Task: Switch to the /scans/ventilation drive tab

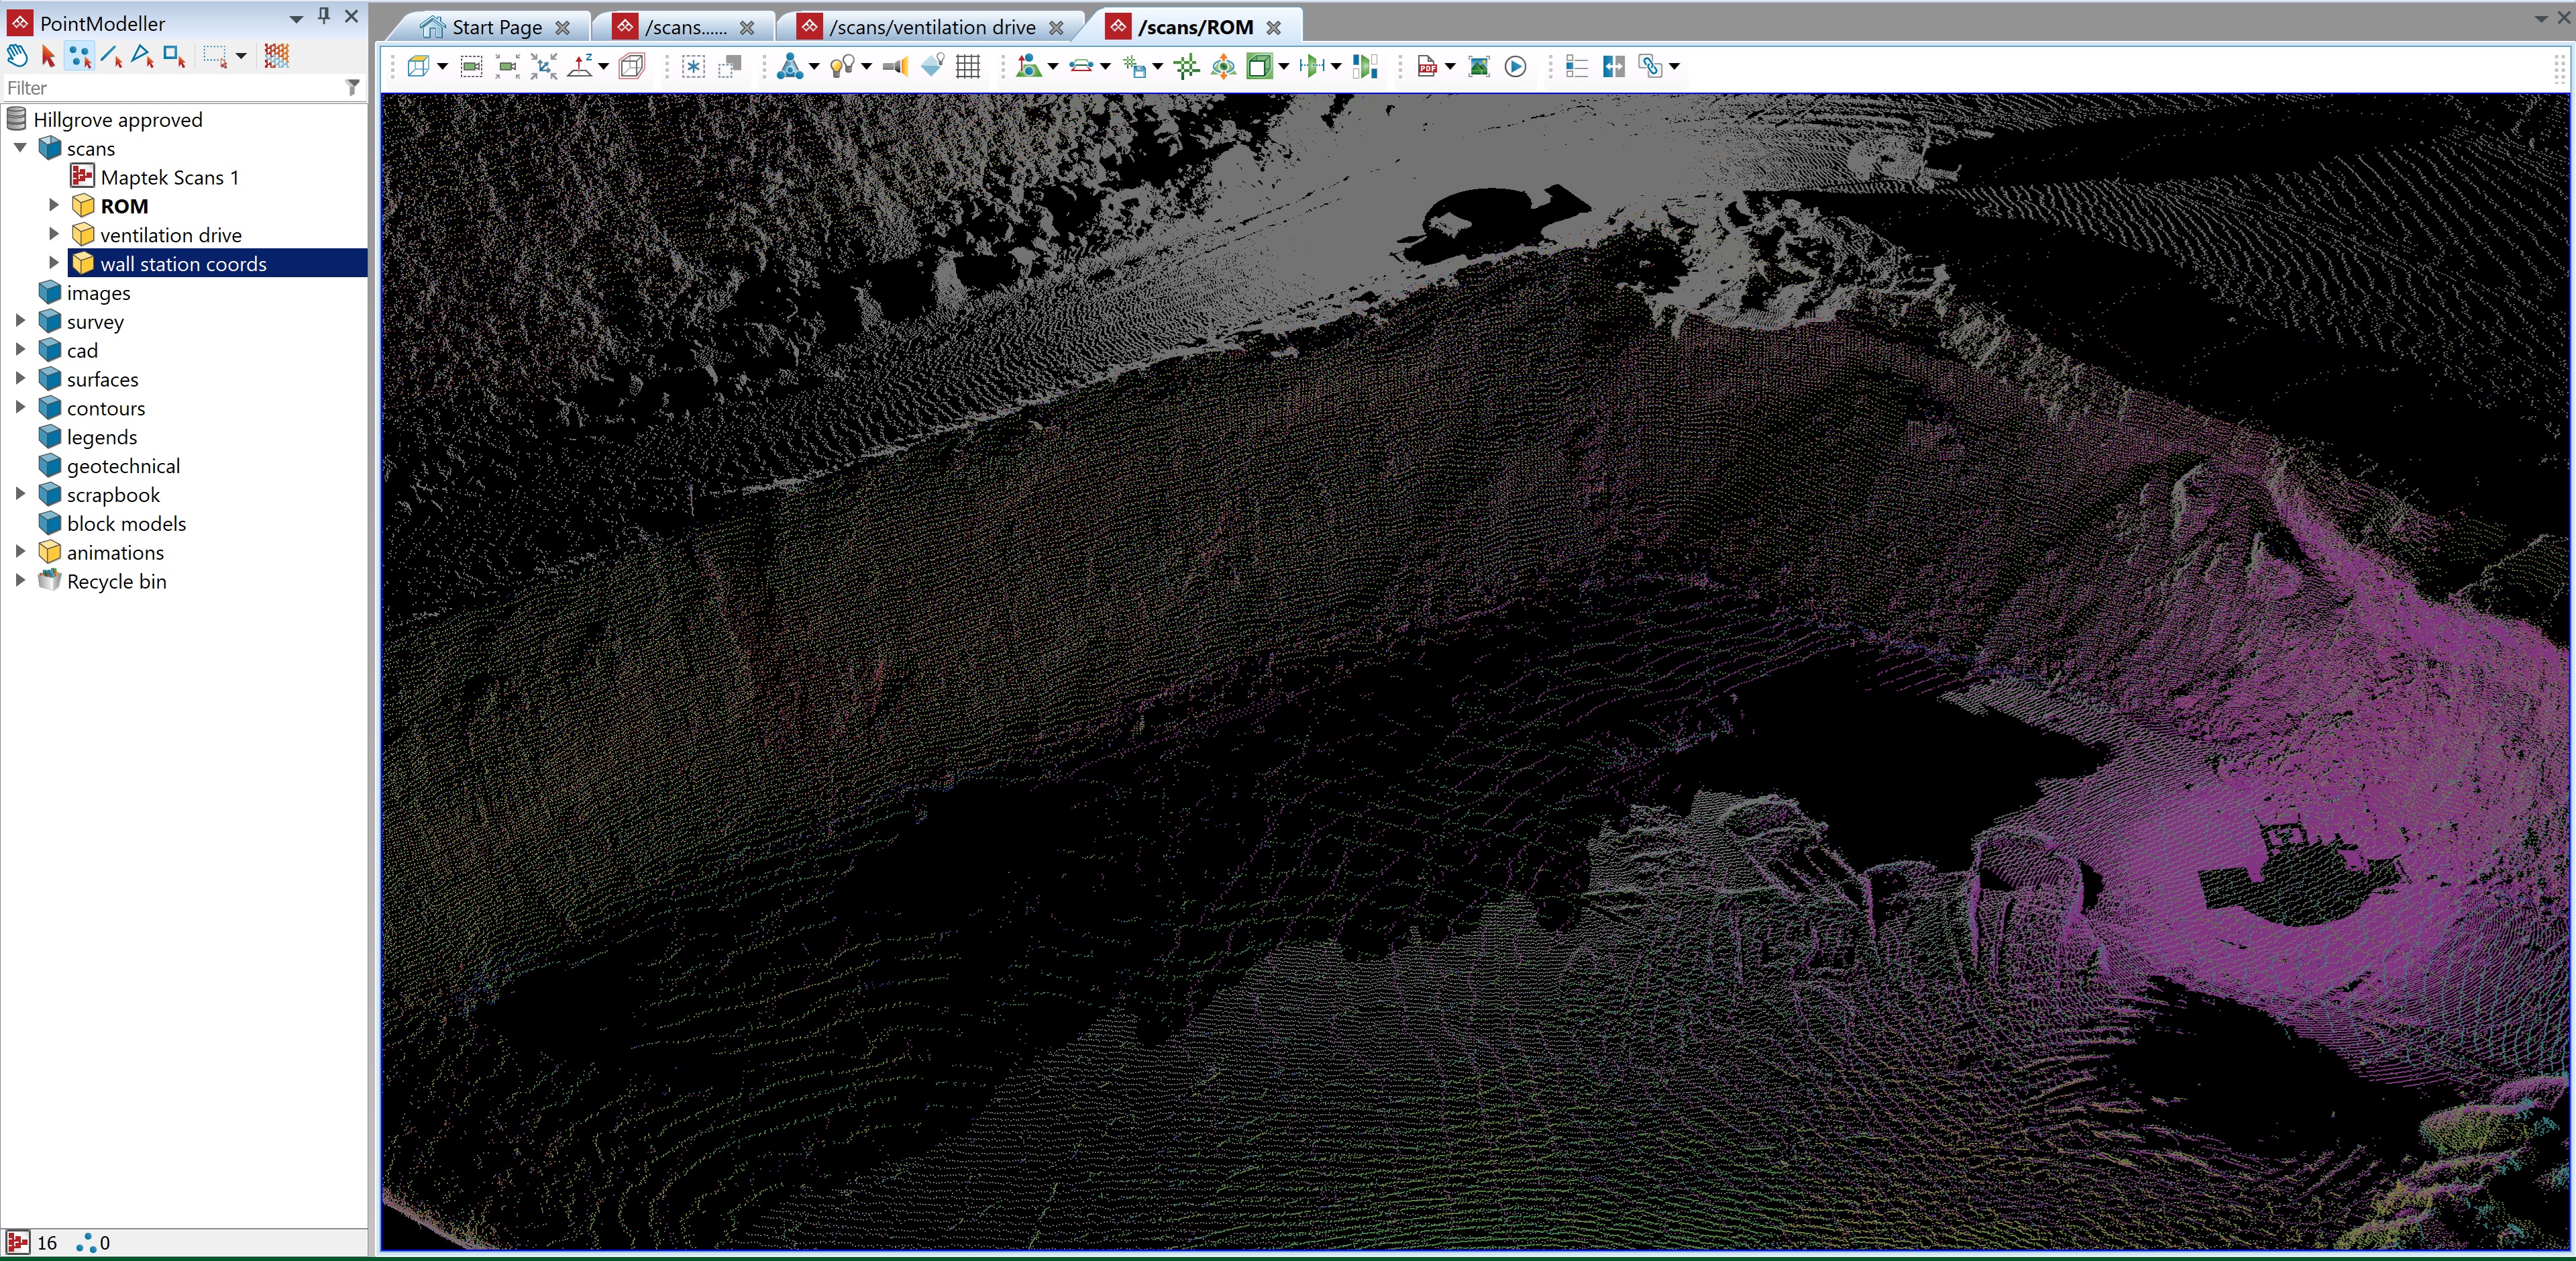Action: 931,27
